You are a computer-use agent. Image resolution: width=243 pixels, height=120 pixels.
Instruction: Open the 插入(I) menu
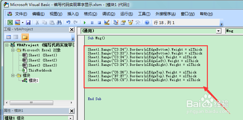pos(73,14)
